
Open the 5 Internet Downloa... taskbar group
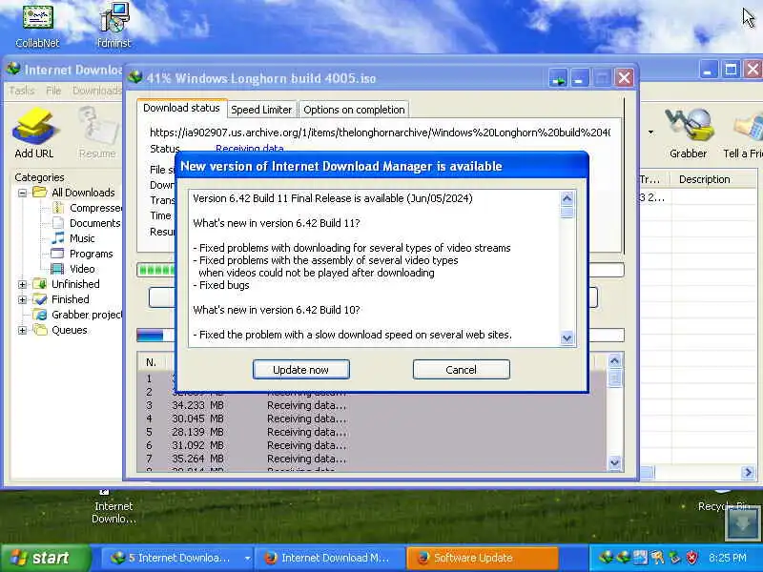click(178, 558)
